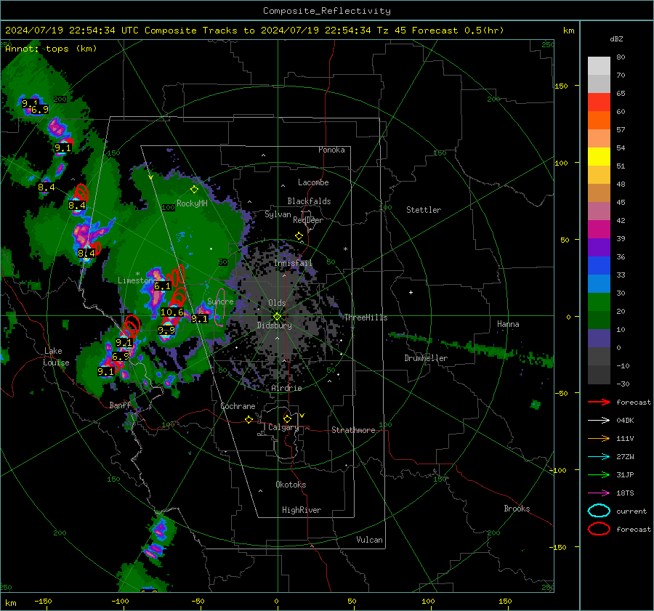Click the yellow 51-54 dBZ swatch
This screenshot has width=654, height=611.
click(x=599, y=157)
